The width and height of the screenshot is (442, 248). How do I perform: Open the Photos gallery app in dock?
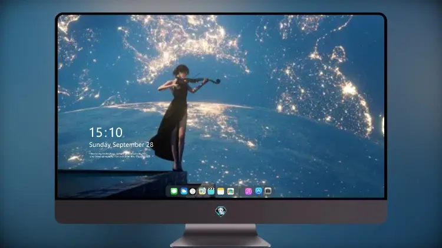click(230, 192)
